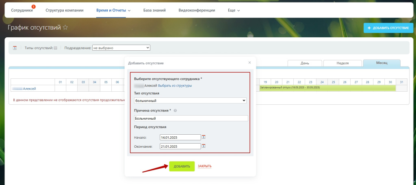Click Выбрать из структуры link
The width and height of the screenshot is (416, 185).
175,86
